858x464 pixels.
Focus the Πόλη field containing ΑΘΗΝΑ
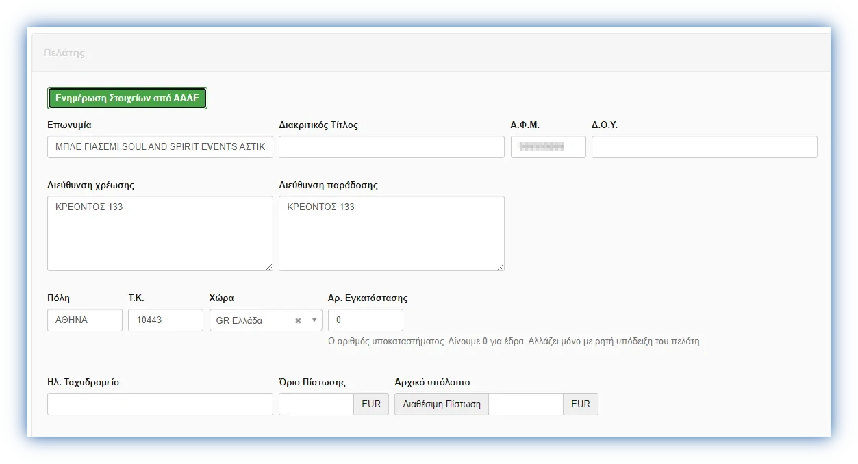coord(84,320)
